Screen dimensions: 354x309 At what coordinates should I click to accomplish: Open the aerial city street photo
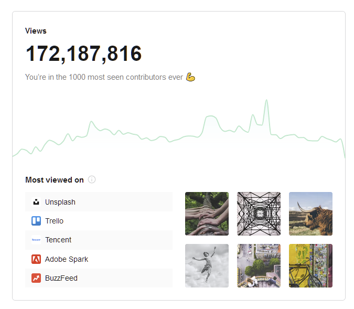259,265
